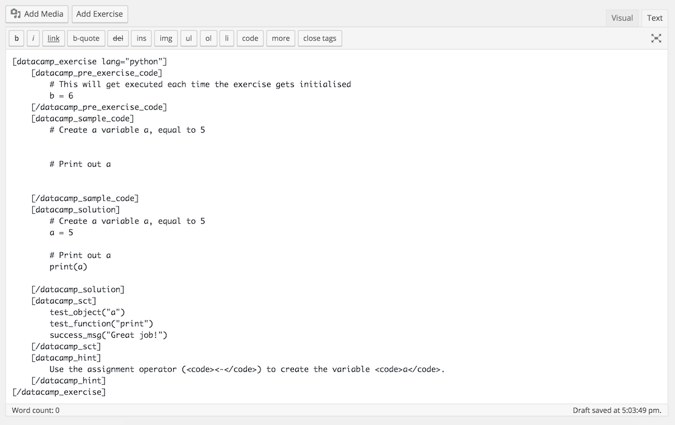Click the [/datacamp_solution] closing tag
The height and width of the screenshot is (425, 675).
pos(78,290)
